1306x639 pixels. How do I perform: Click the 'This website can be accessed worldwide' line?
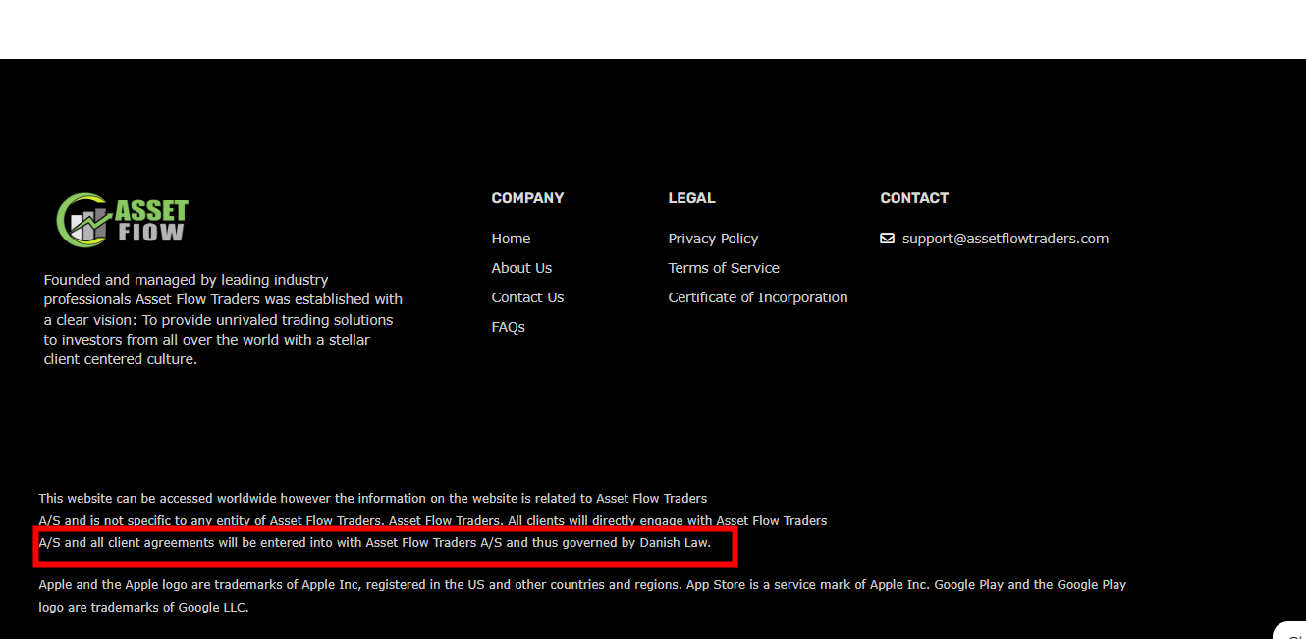(x=373, y=498)
